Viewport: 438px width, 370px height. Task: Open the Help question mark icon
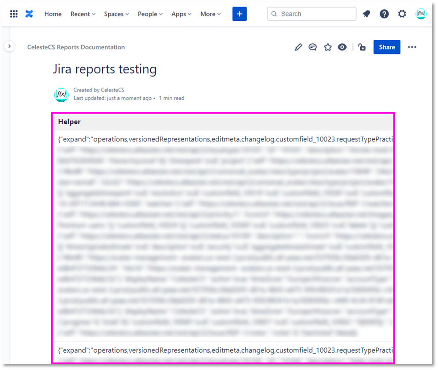384,14
